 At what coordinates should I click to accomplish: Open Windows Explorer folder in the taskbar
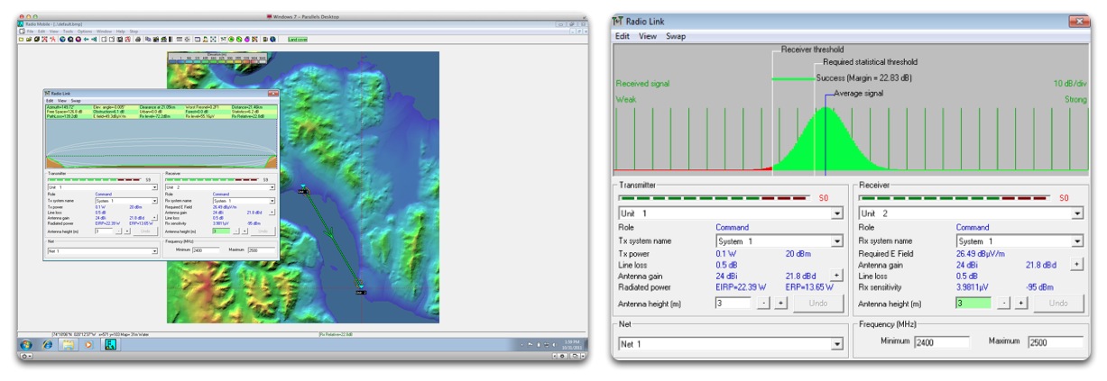68,345
